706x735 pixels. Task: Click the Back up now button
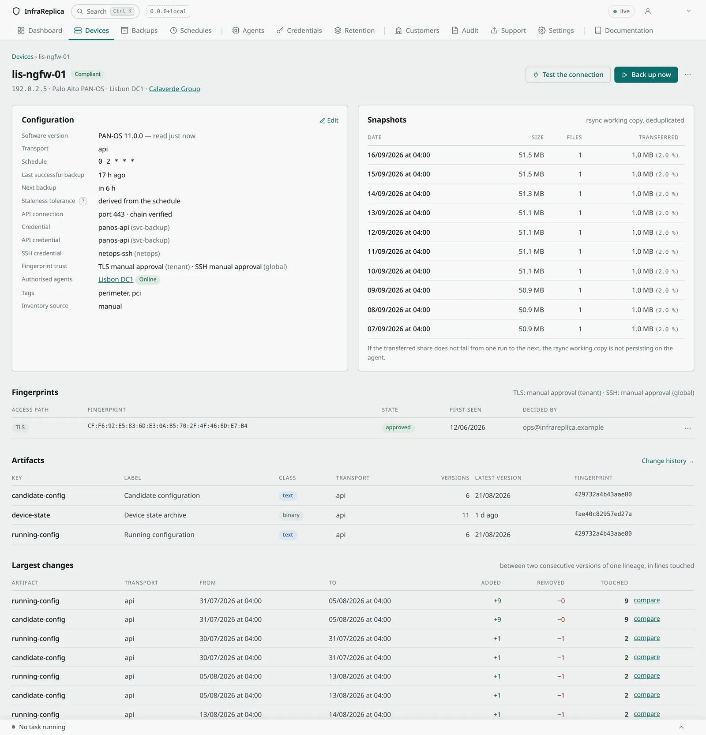point(646,75)
